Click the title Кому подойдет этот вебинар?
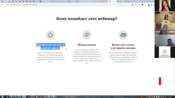175x98 pixels. 87,19
